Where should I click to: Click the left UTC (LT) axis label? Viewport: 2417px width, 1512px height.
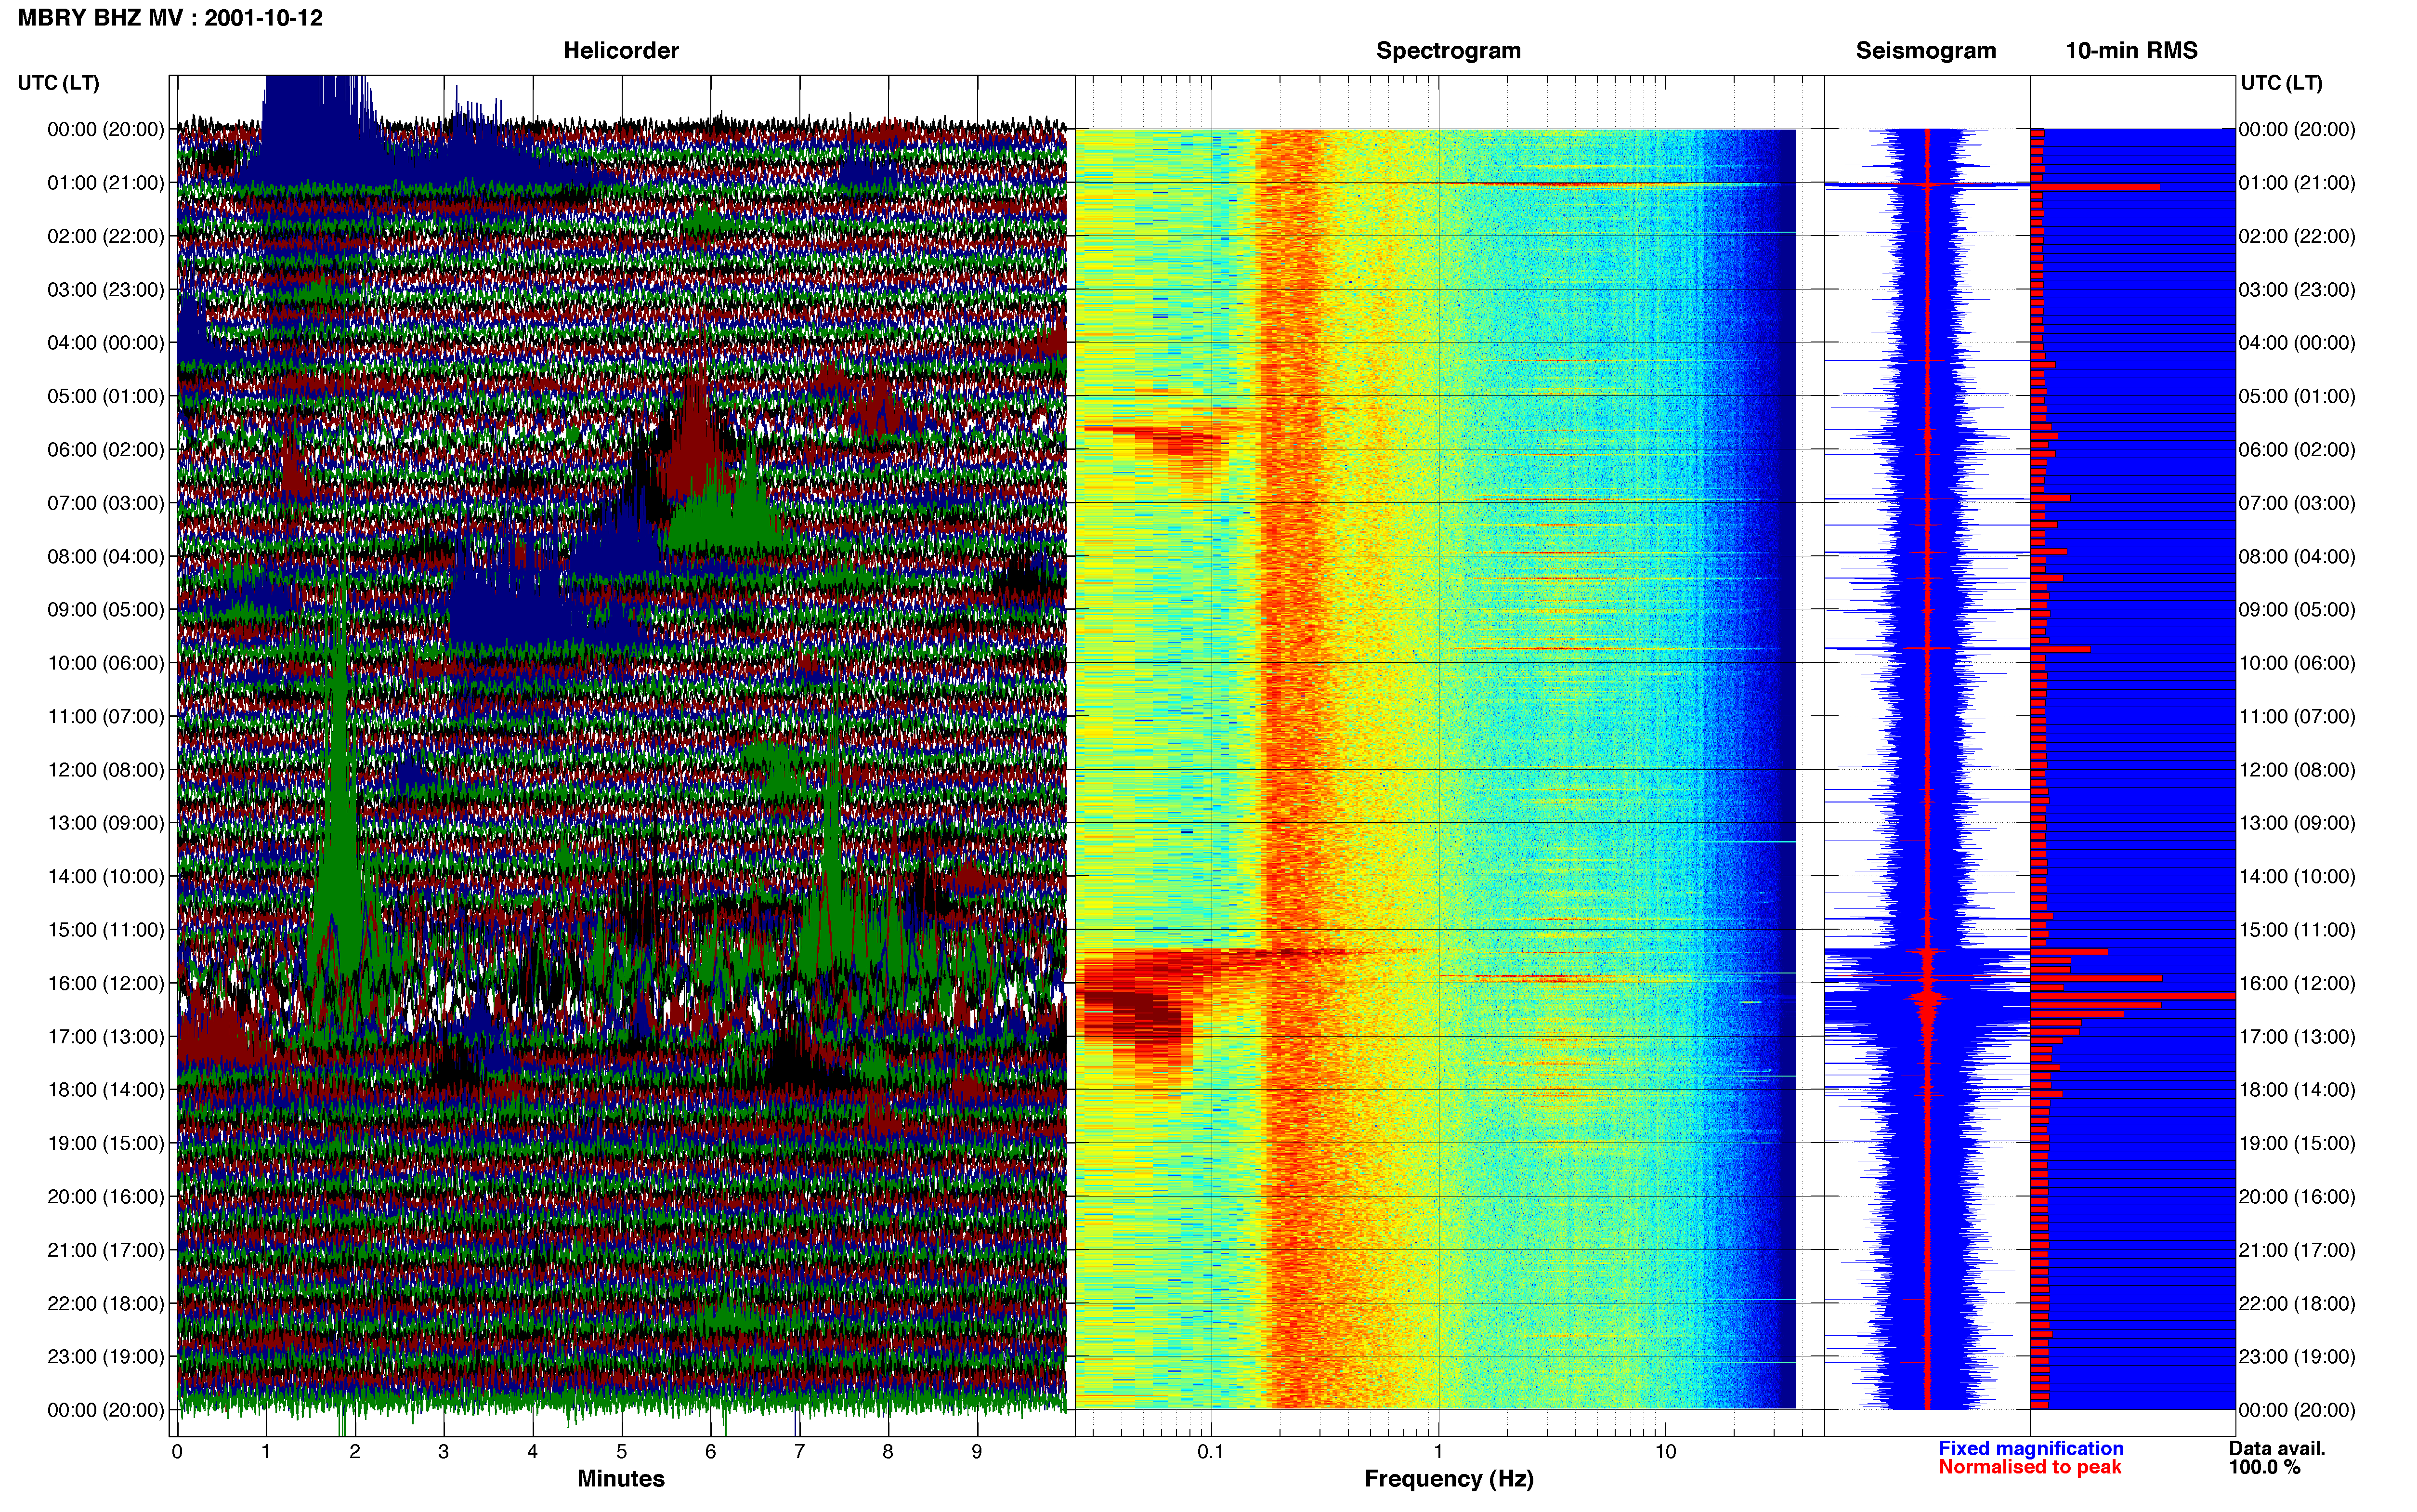(58, 83)
